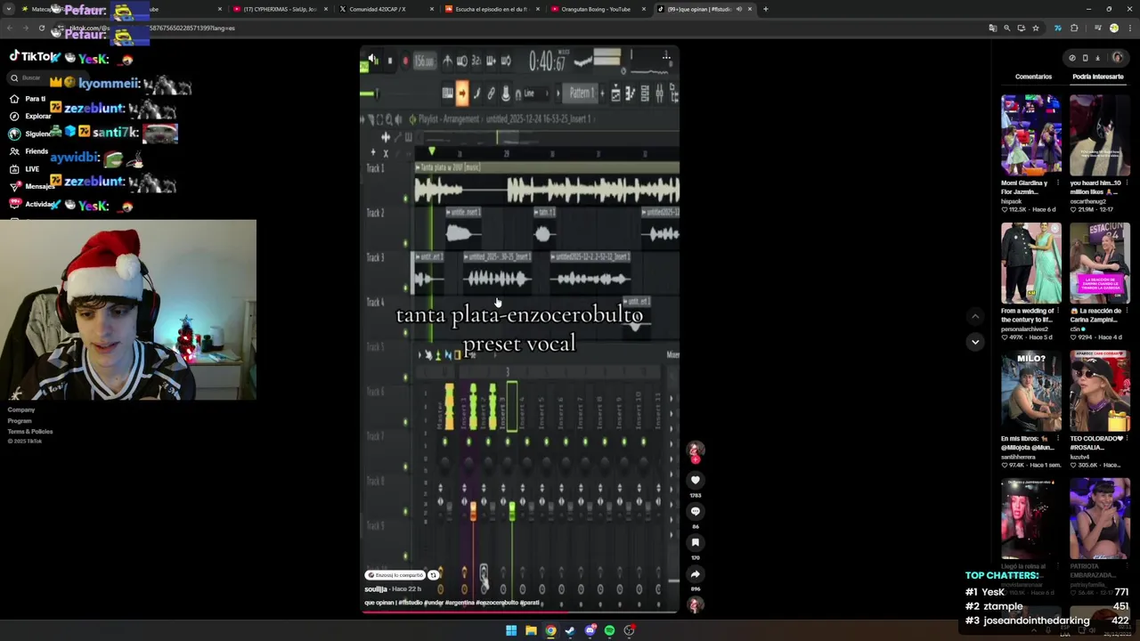Switch to the CYPHERXMAS browser tab

(280, 9)
